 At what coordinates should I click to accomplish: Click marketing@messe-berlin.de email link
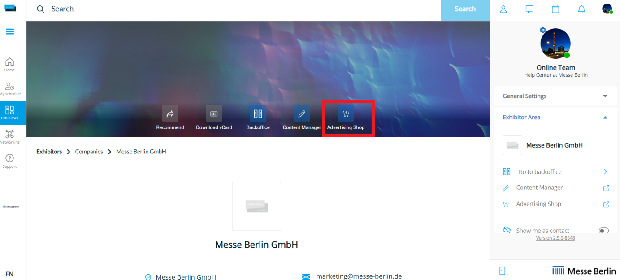[x=359, y=276]
